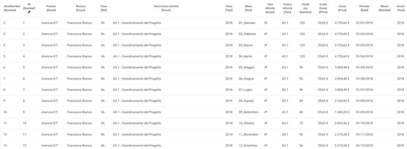Click the 12_Dicembre month cell
407x149 pixels.
248,146
